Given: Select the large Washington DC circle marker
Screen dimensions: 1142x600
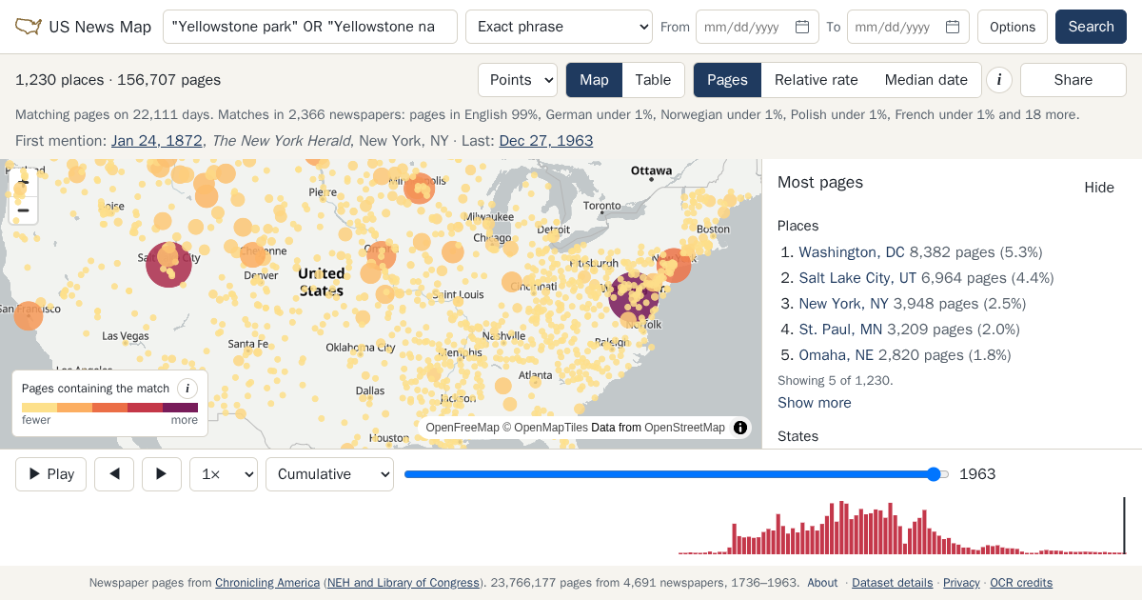Looking at the screenshot, I should click(634, 295).
